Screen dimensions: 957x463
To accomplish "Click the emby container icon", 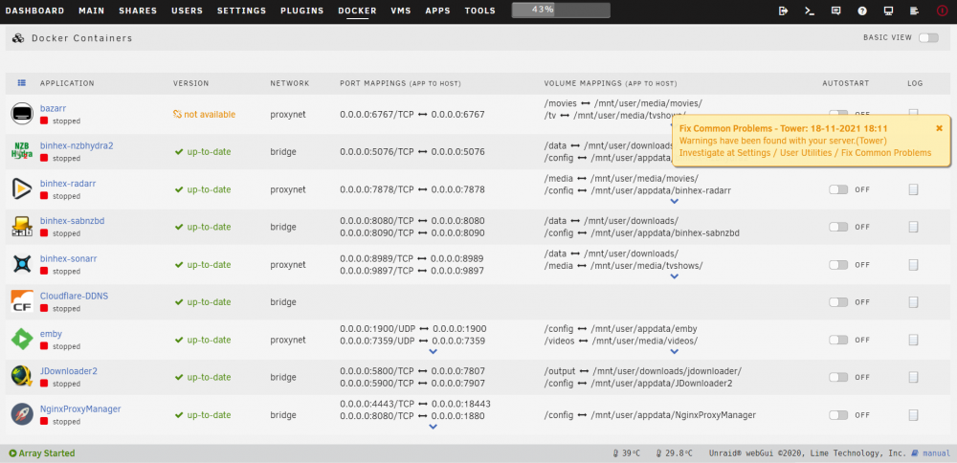I will coord(21,340).
